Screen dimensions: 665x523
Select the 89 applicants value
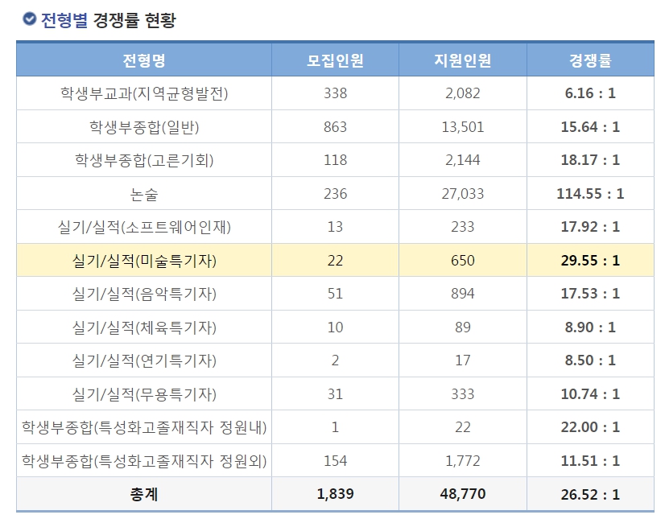(463, 327)
